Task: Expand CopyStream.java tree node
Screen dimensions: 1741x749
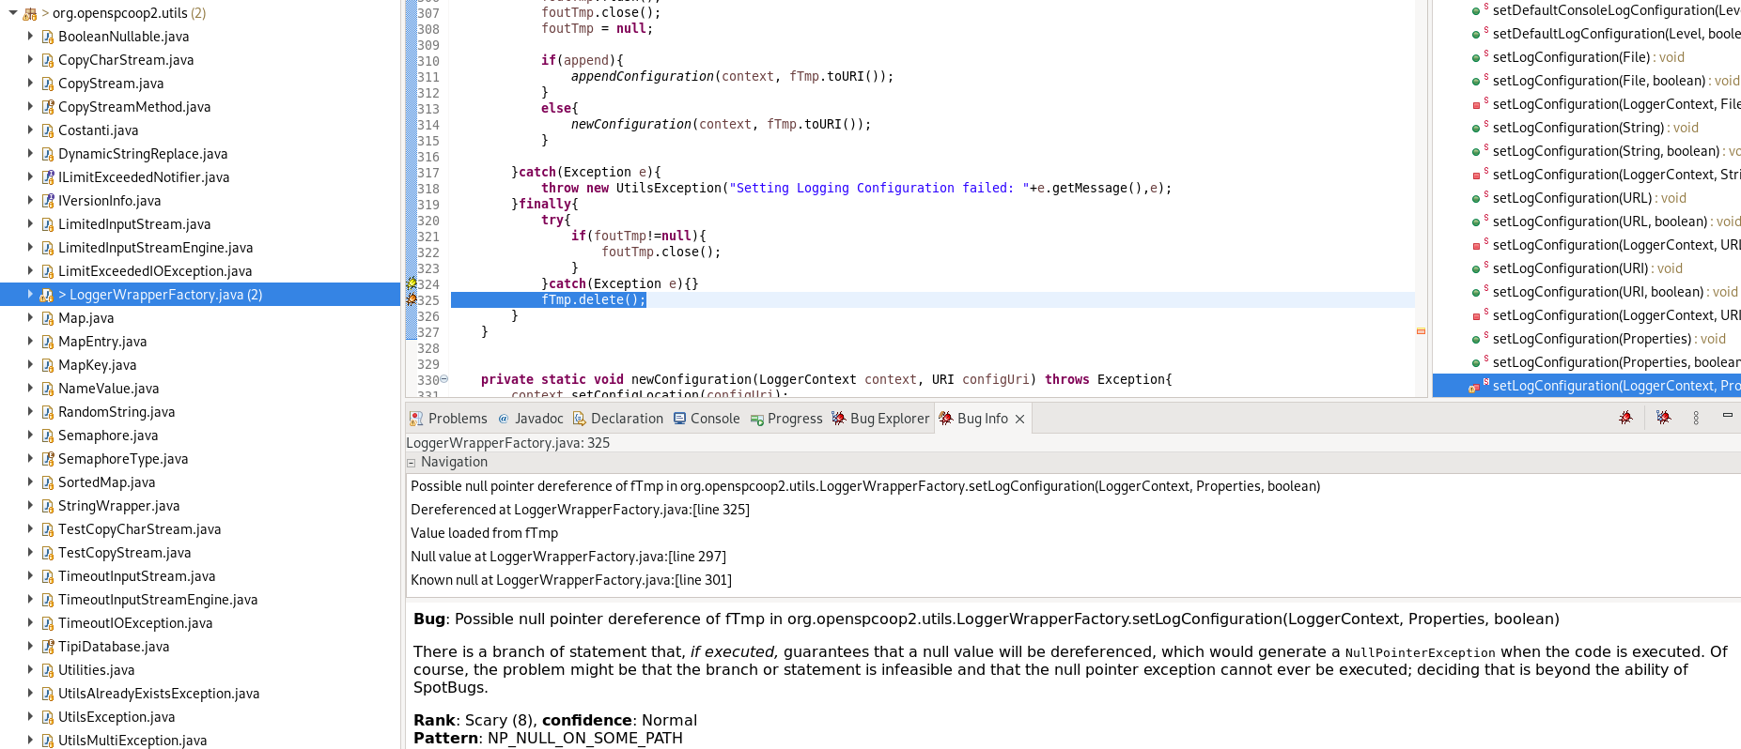Action: click(x=30, y=84)
